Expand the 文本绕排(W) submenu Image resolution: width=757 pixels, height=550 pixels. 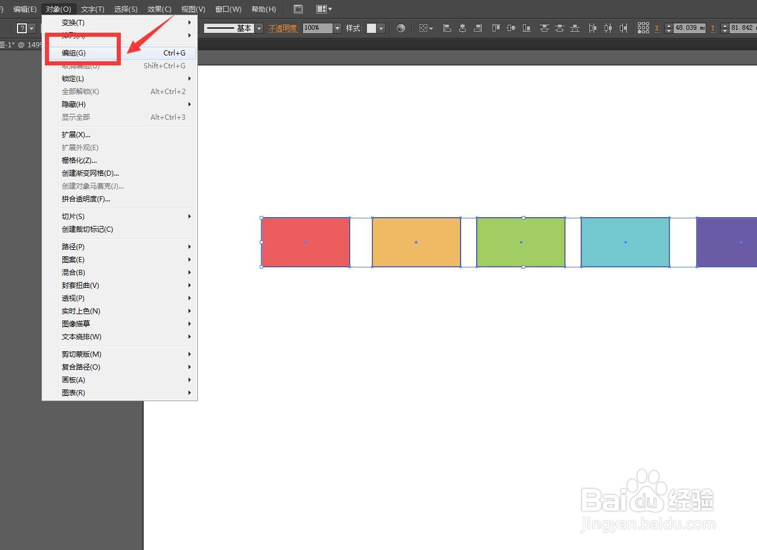point(120,337)
